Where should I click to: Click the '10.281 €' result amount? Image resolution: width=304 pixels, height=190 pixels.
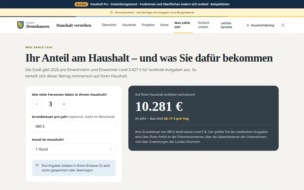[x=159, y=107]
